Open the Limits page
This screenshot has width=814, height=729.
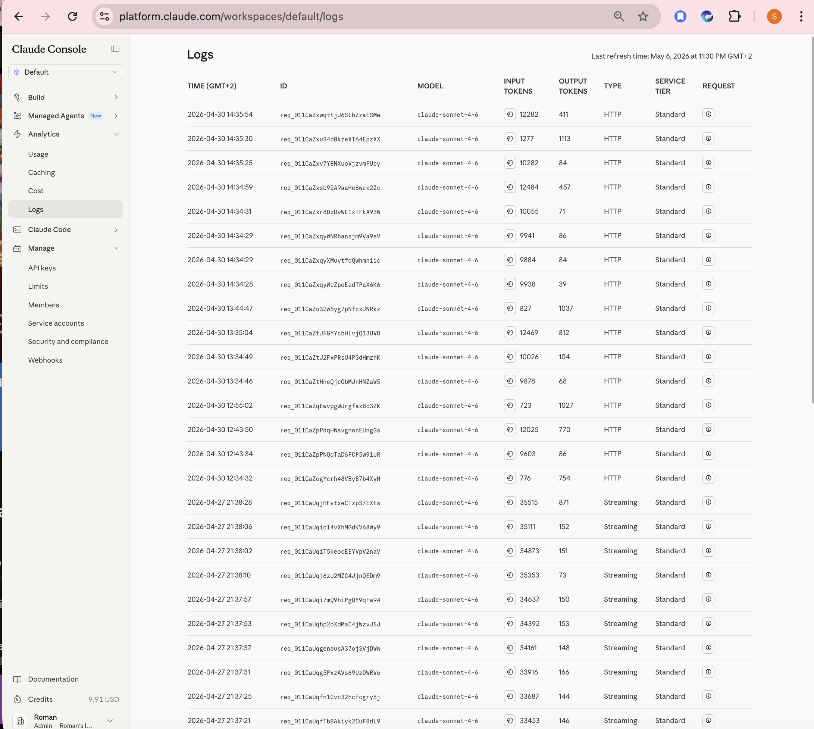[38, 287]
